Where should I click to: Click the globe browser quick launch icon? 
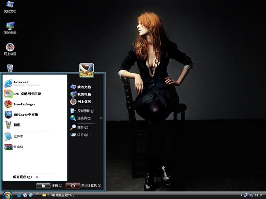click(25, 195)
